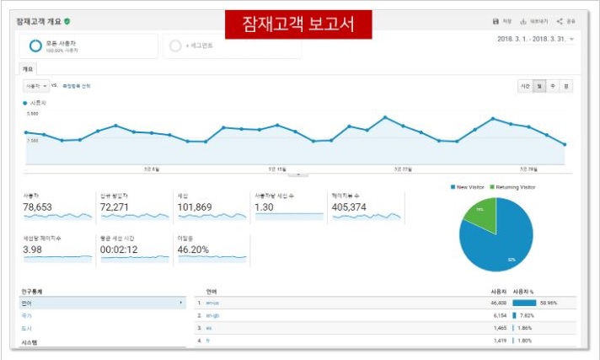Click the 이탈률 46.20% metric card
The width and height of the screenshot is (600, 360).
point(211,249)
